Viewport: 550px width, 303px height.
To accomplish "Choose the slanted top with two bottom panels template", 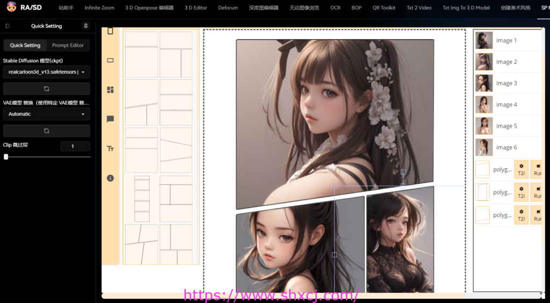I will click(141, 103).
